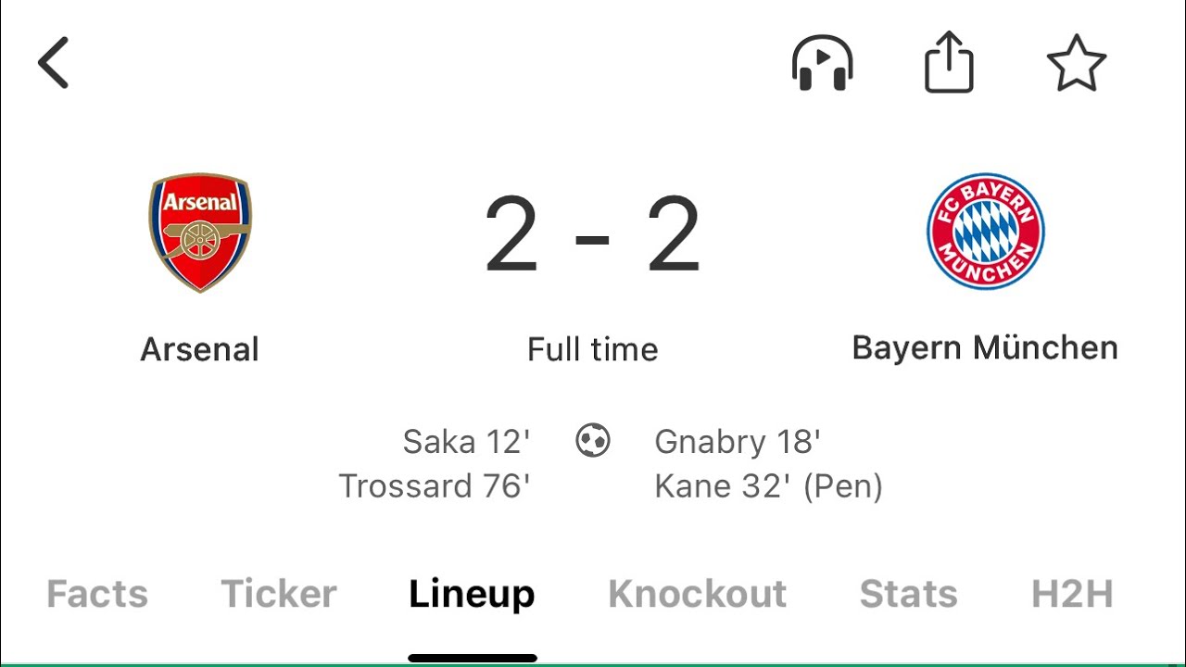Tap the back arrow icon
The width and height of the screenshot is (1186, 667).
pyautogui.click(x=54, y=63)
